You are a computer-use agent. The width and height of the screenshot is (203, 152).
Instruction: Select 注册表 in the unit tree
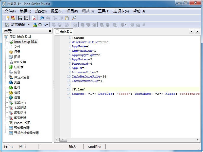[x=19, y=67]
